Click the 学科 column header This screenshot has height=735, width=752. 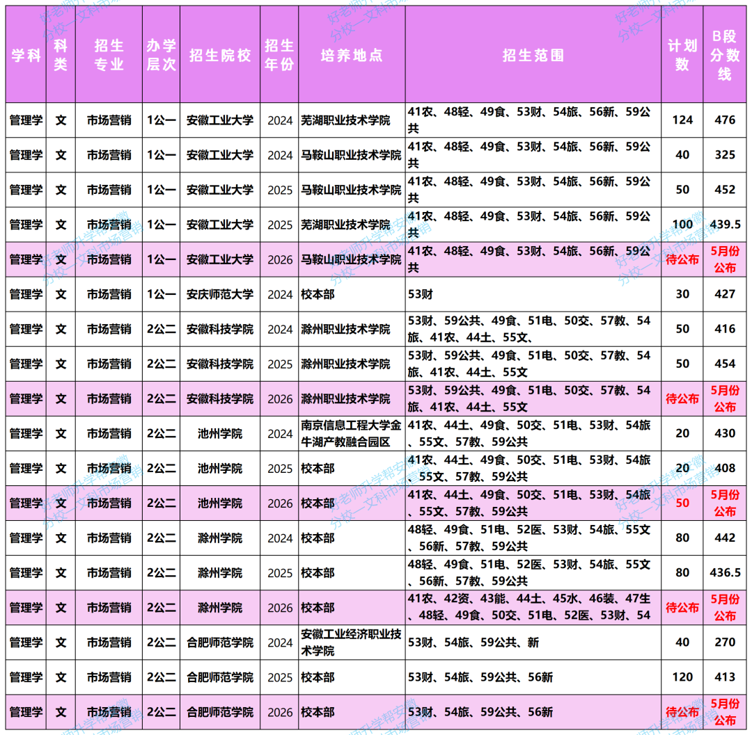(26, 55)
